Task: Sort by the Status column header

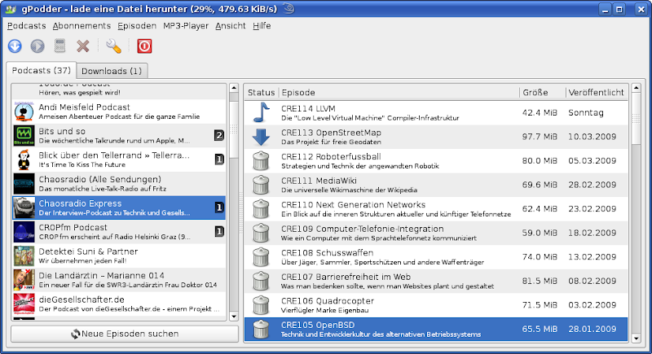Action: (261, 93)
